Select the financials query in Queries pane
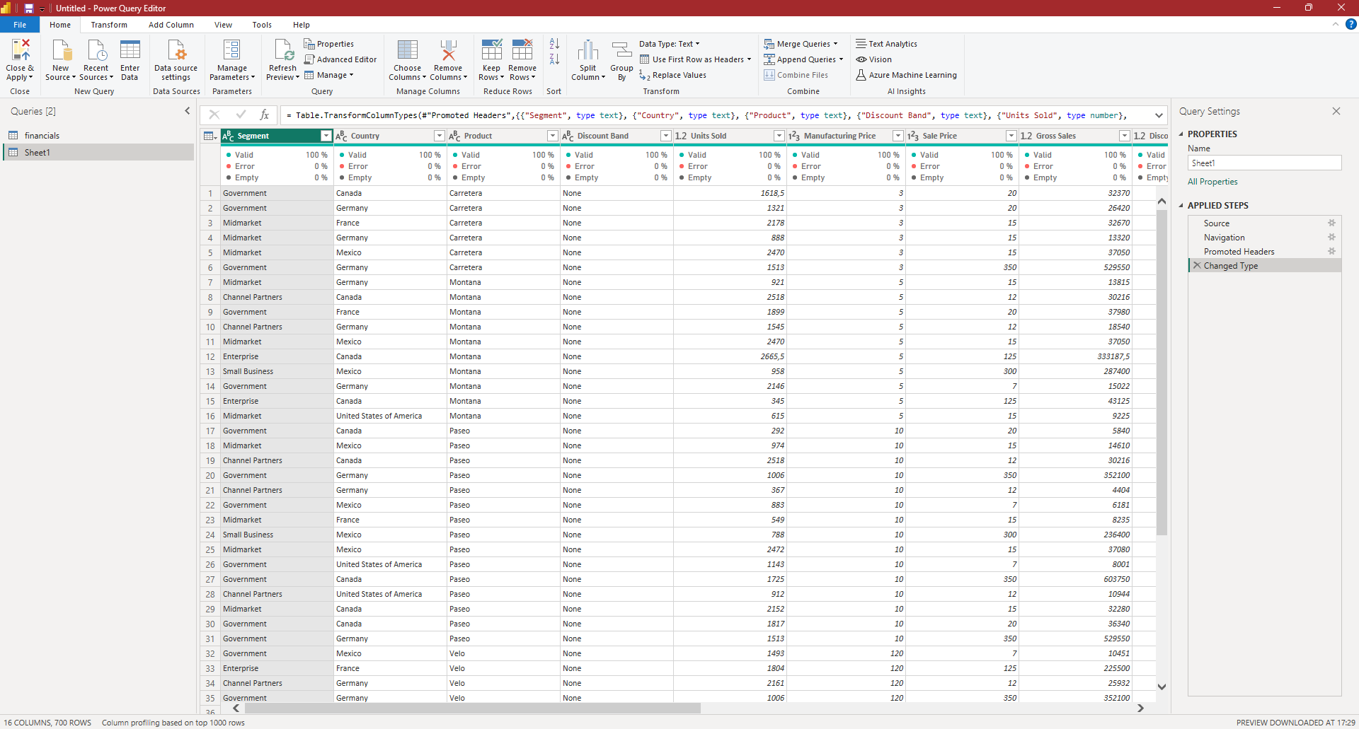This screenshot has height=729, width=1359. coord(40,135)
